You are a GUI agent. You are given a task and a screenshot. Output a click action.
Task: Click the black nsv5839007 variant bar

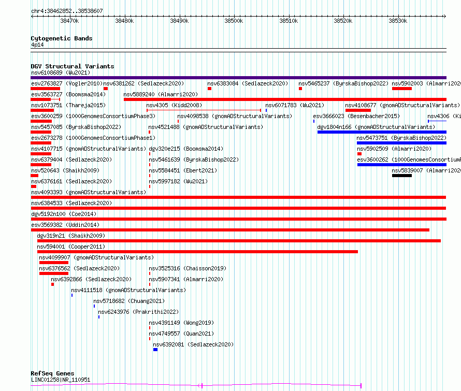pos(402,176)
